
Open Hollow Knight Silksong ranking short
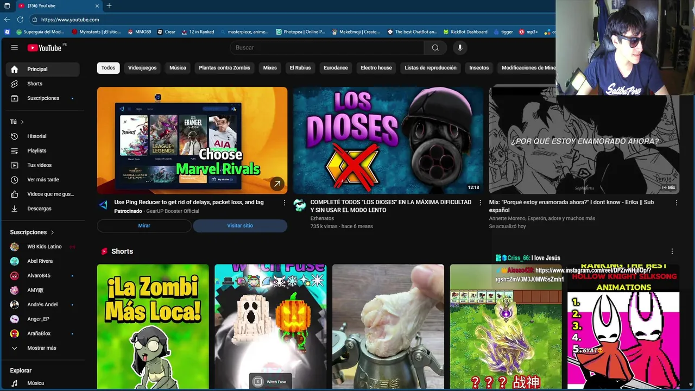[x=623, y=327]
